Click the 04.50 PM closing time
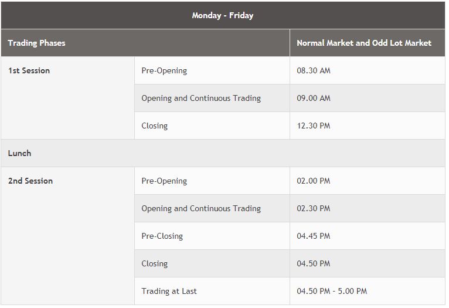449x308 pixels. (x=314, y=263)
